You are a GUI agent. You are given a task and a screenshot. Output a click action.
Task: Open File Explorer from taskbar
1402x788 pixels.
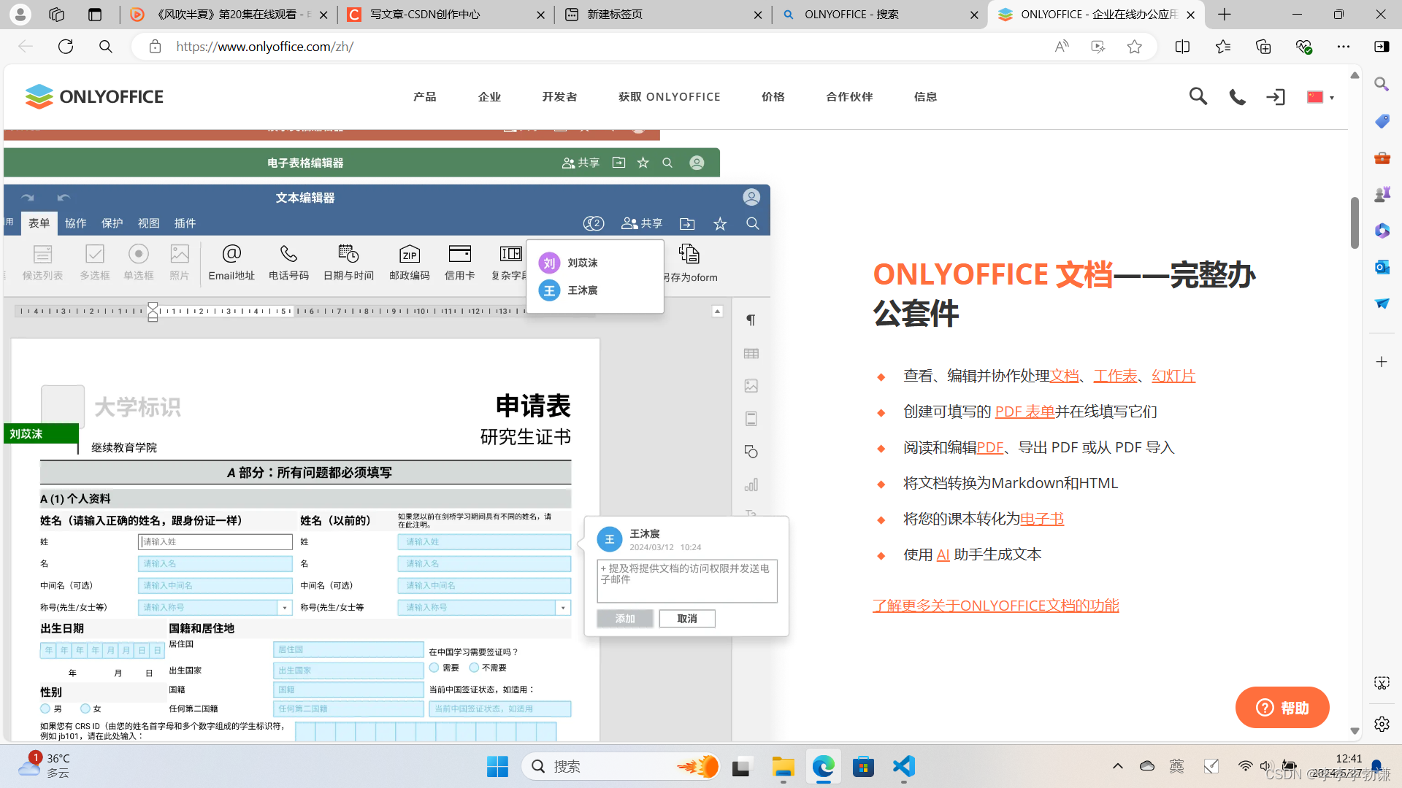click(x=783, y=766)
